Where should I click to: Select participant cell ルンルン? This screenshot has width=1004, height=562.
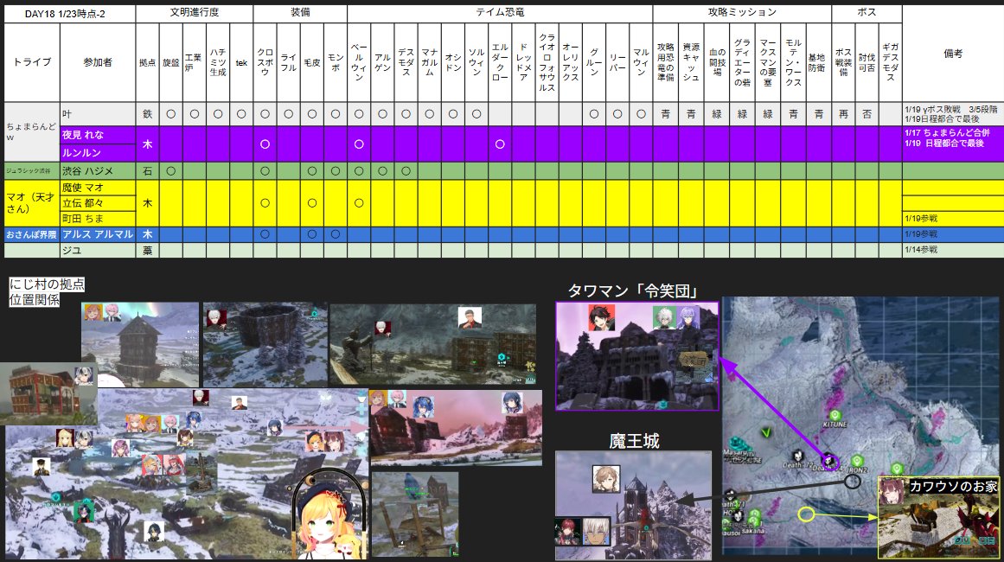tap(98, 153)
